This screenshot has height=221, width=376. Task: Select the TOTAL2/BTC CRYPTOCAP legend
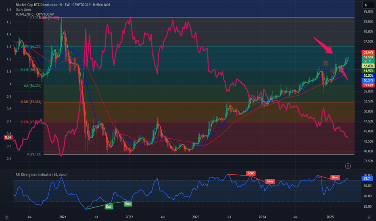(35, 14)
